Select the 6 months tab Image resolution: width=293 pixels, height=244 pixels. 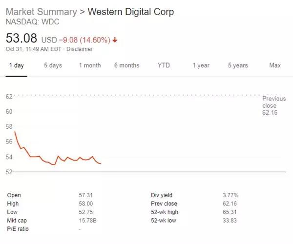point(127,65)
